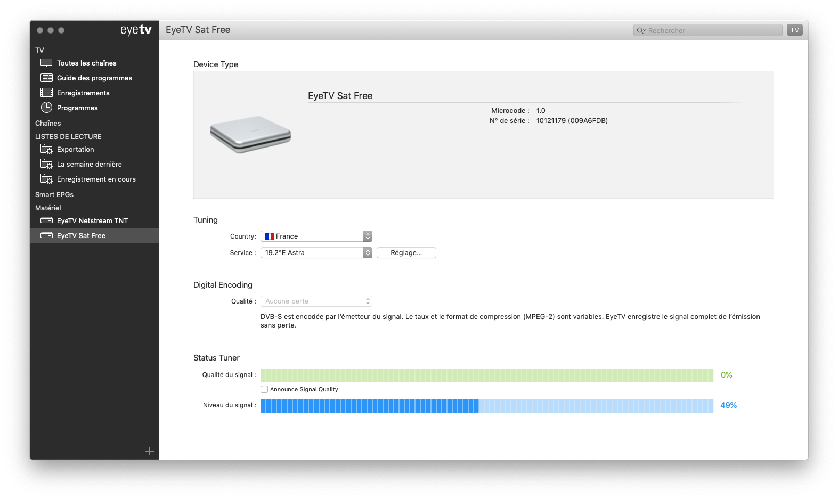Viewport: 838px width, 499px height.
Task: Click the EyeTV Sat Free device picture
Action: [250, 134]
